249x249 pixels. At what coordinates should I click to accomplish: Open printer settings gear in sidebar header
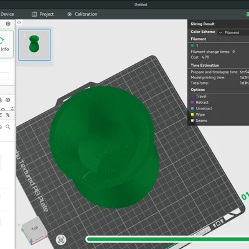point(8,24)
